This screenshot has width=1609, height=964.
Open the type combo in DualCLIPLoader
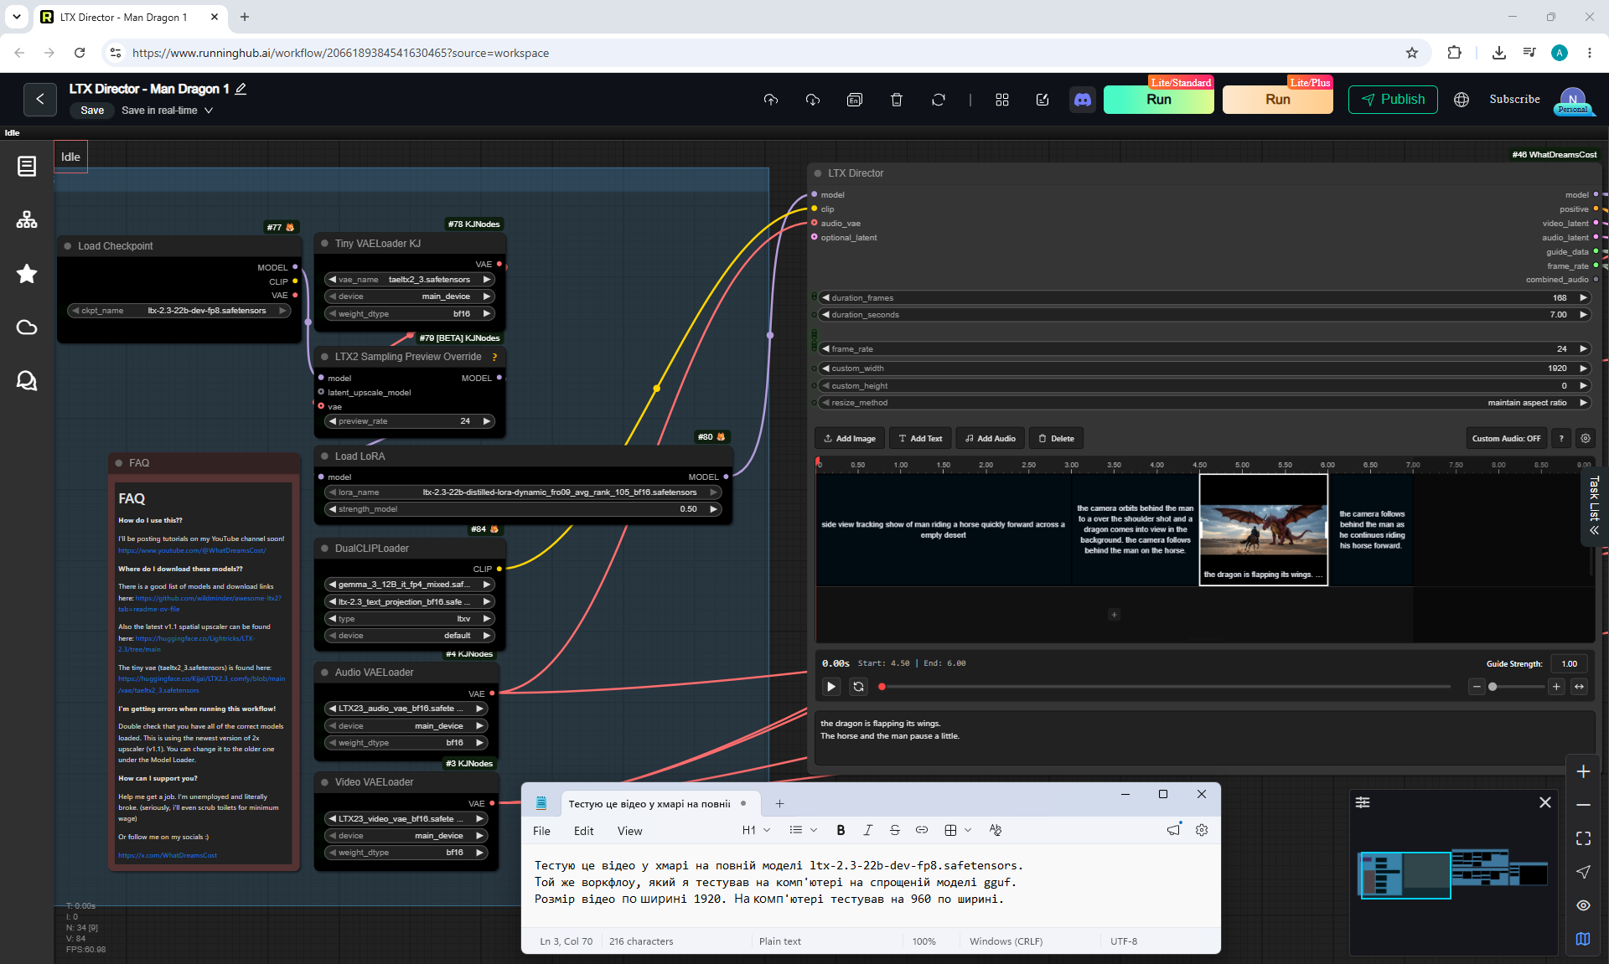409,619
